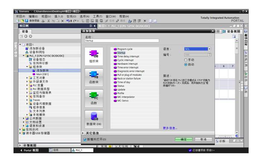Collapse the 项目1 tree root

tap(20, 45)
